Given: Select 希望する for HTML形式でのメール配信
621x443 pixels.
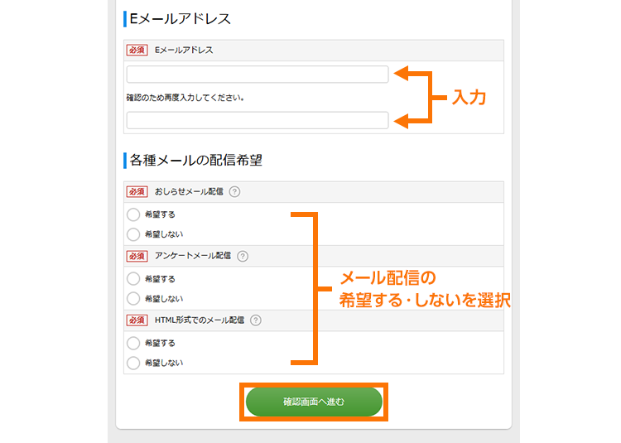Looking at the screenshot, I should click(133, 343).
